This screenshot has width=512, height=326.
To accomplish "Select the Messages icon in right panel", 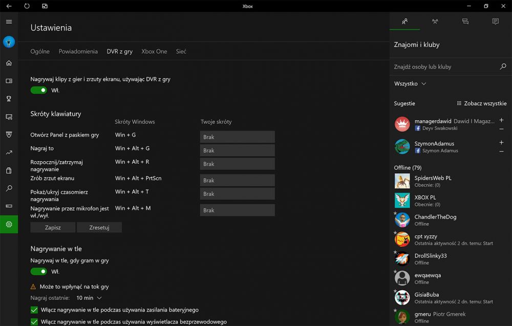I will click(x=465, y=21).
